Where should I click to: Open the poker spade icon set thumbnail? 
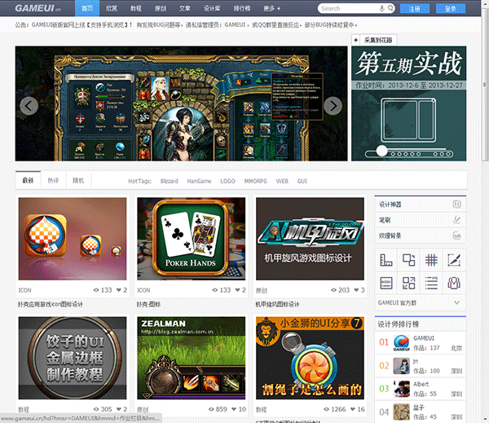pos(73,239)
